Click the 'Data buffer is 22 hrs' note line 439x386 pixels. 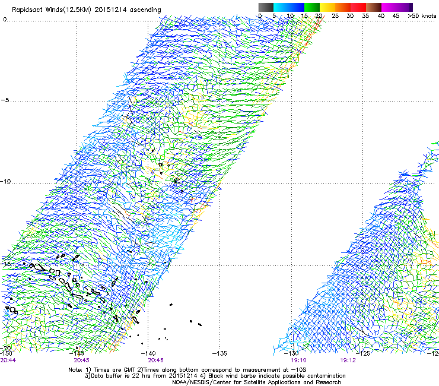tap(215, 376)
